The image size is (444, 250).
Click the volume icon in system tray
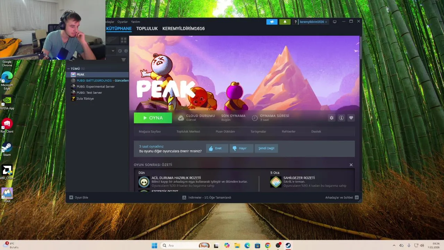[x=422, y=245]
